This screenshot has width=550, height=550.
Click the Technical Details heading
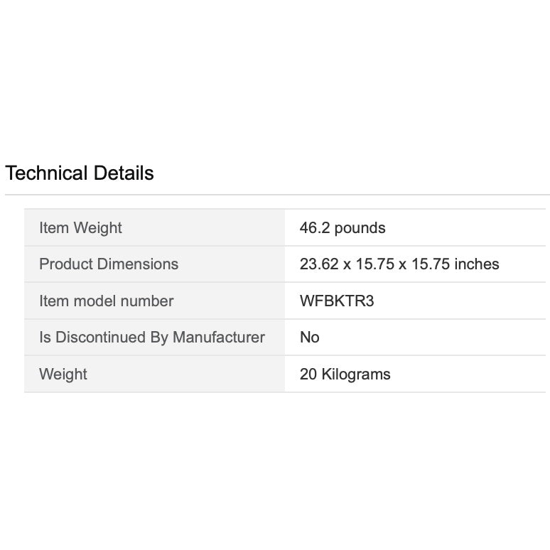[x=79, y=173]
